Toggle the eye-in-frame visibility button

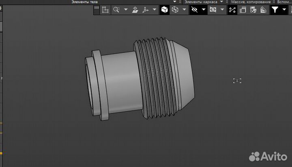(x=213, y=10)
